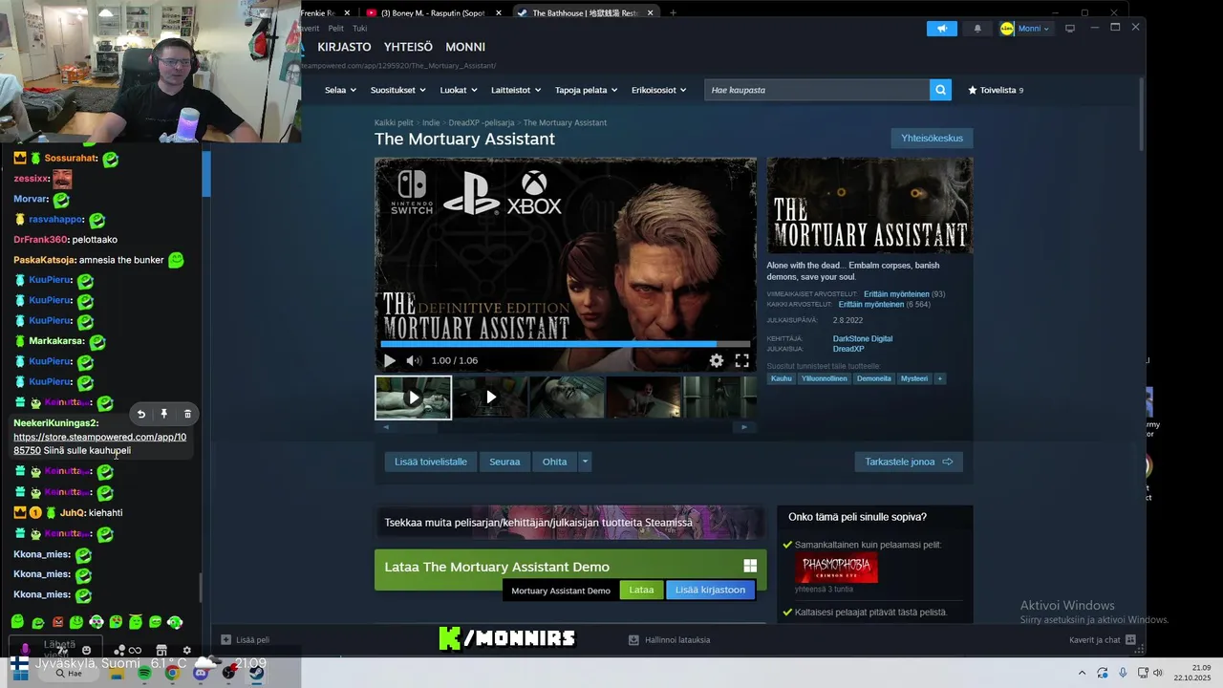Click green Lataa demo button
Viewport: 1223px width, 688px height.
[641, 590]
